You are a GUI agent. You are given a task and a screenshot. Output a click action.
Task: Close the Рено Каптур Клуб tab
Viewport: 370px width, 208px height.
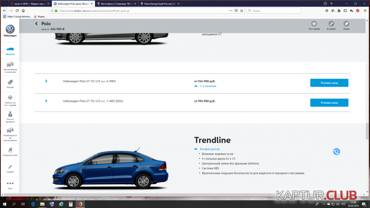pos(178,4)
